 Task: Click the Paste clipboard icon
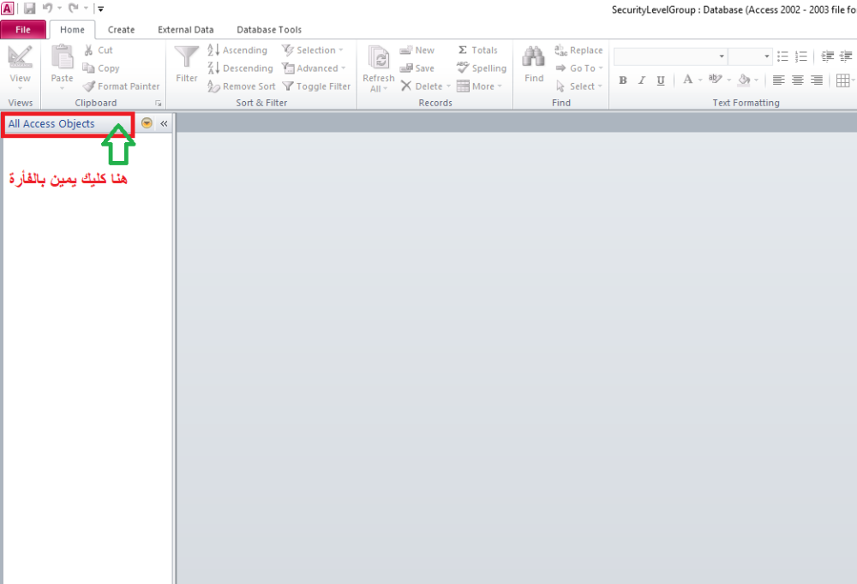(x=62, y=57)
